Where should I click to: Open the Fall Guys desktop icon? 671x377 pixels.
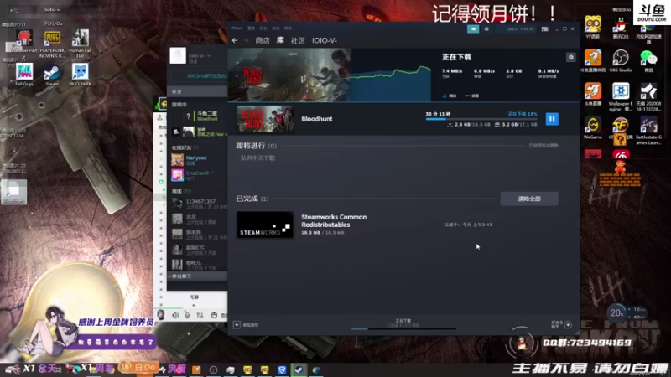[24, 75]
